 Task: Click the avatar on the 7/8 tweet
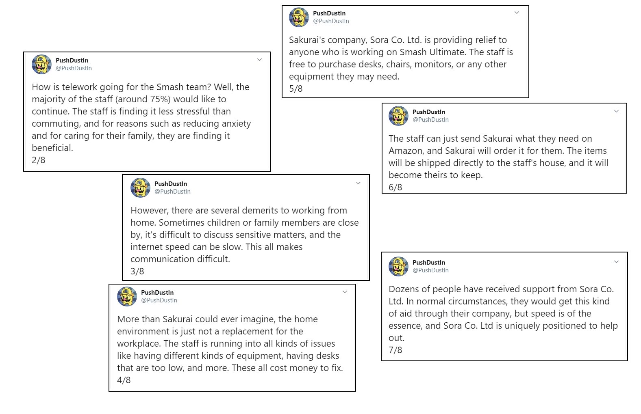[398, 266]
